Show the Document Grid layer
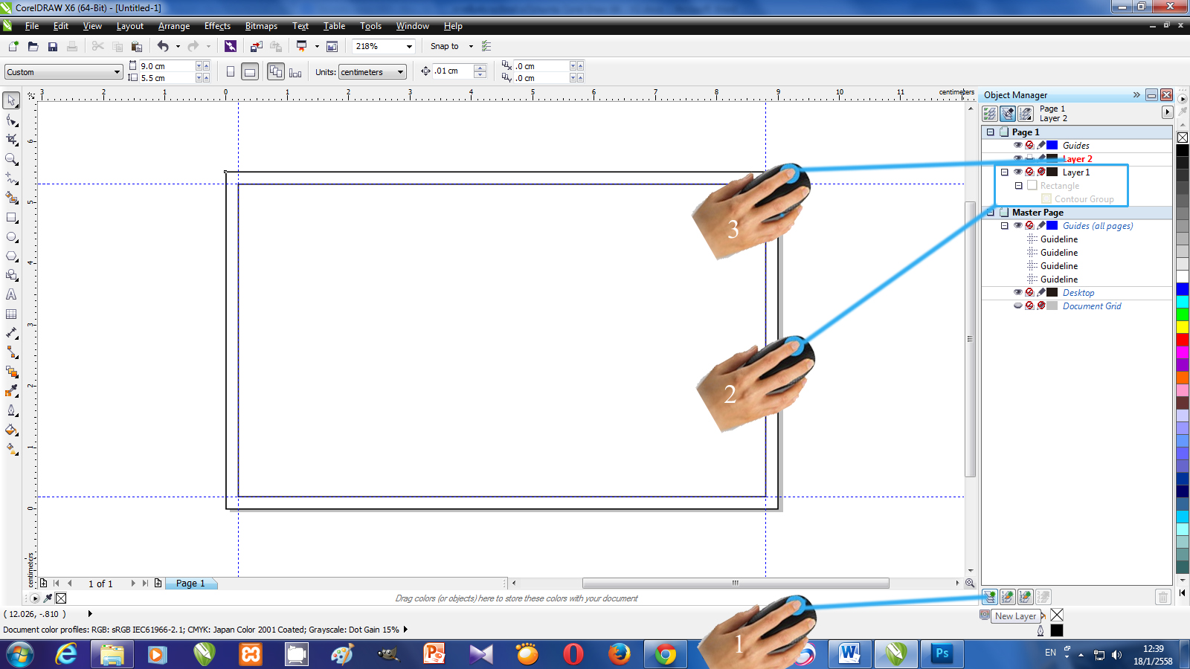The image size is (1190, 669). point(1017,306)
